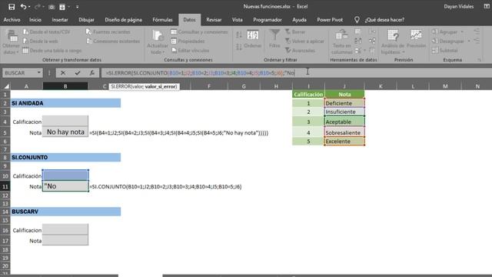Click the Avanzadas filter icon
492x277 pixels.
pyautogui.click(x=288, y=50)
